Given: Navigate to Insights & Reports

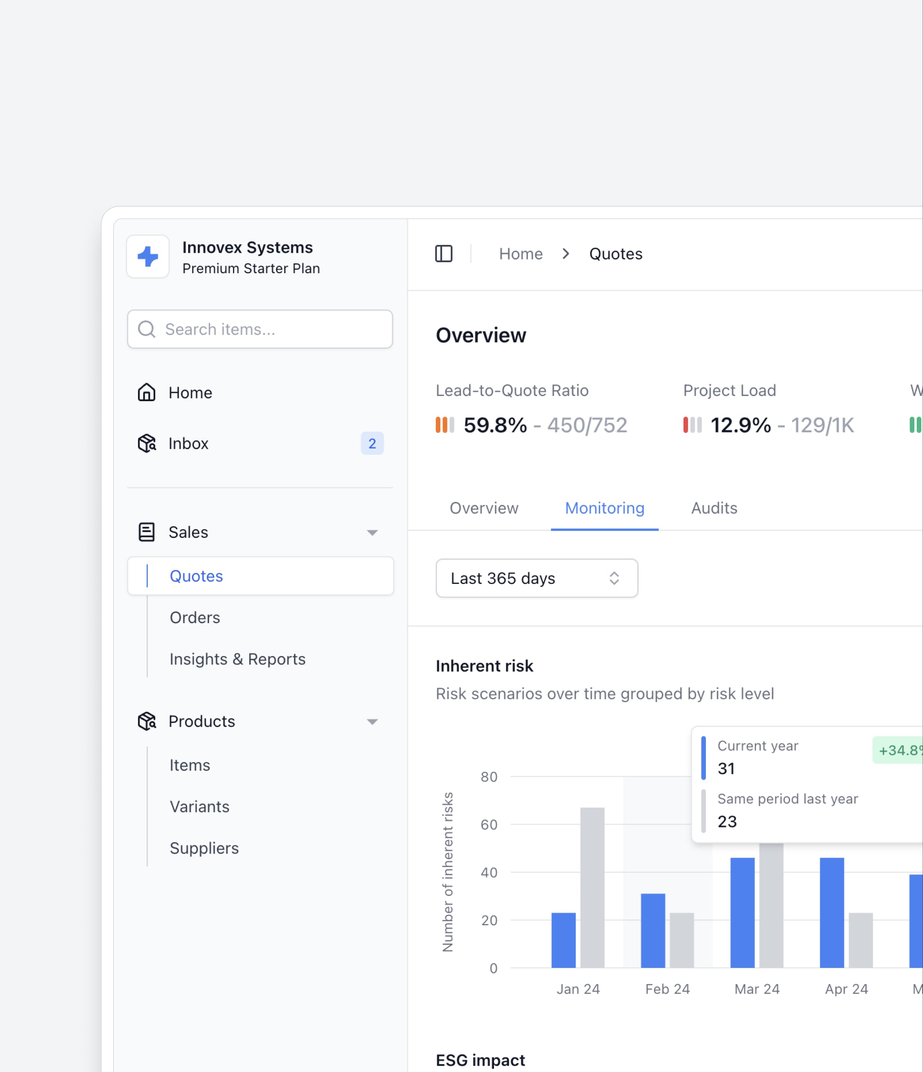Looking at the screenshot, I should pyautogui.click(x=237, y=659).
